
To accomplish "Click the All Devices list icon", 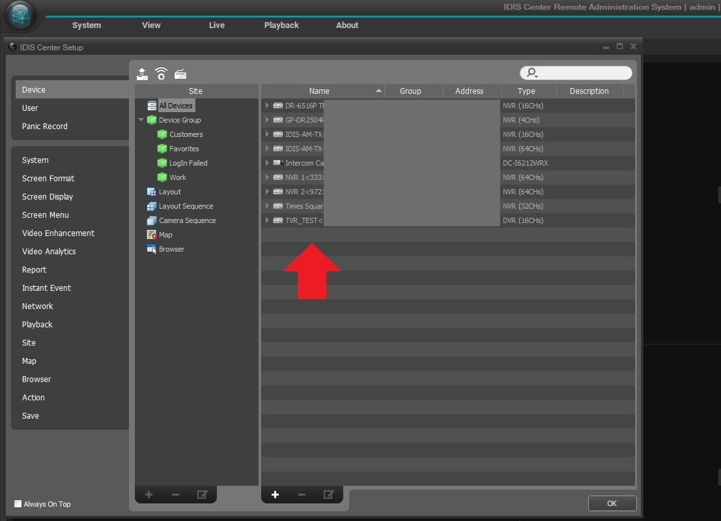I will (152, 106).
